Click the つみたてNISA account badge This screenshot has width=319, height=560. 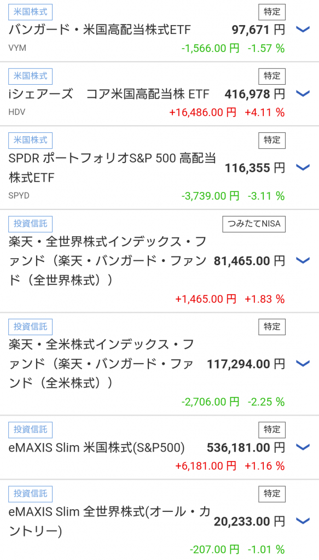tap(254, 224)
